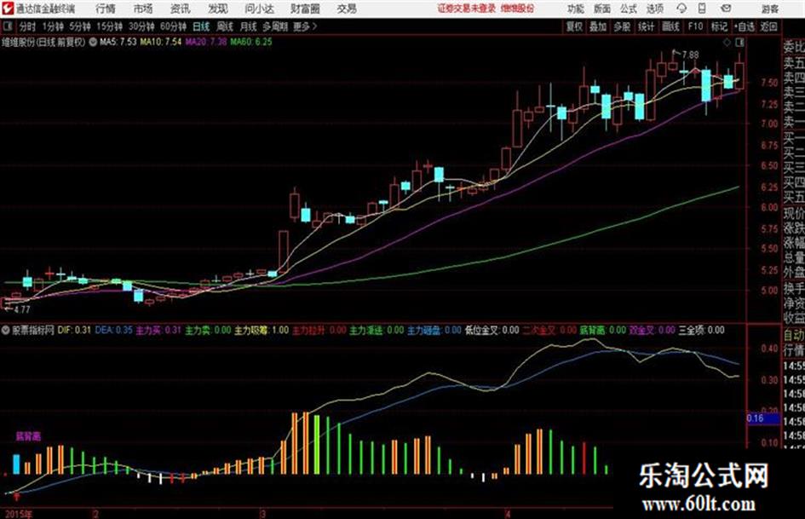Add stock via 自选 button
Image resolution: width=805 pixels, height=519 pixels.
click(x=744, y=26)
